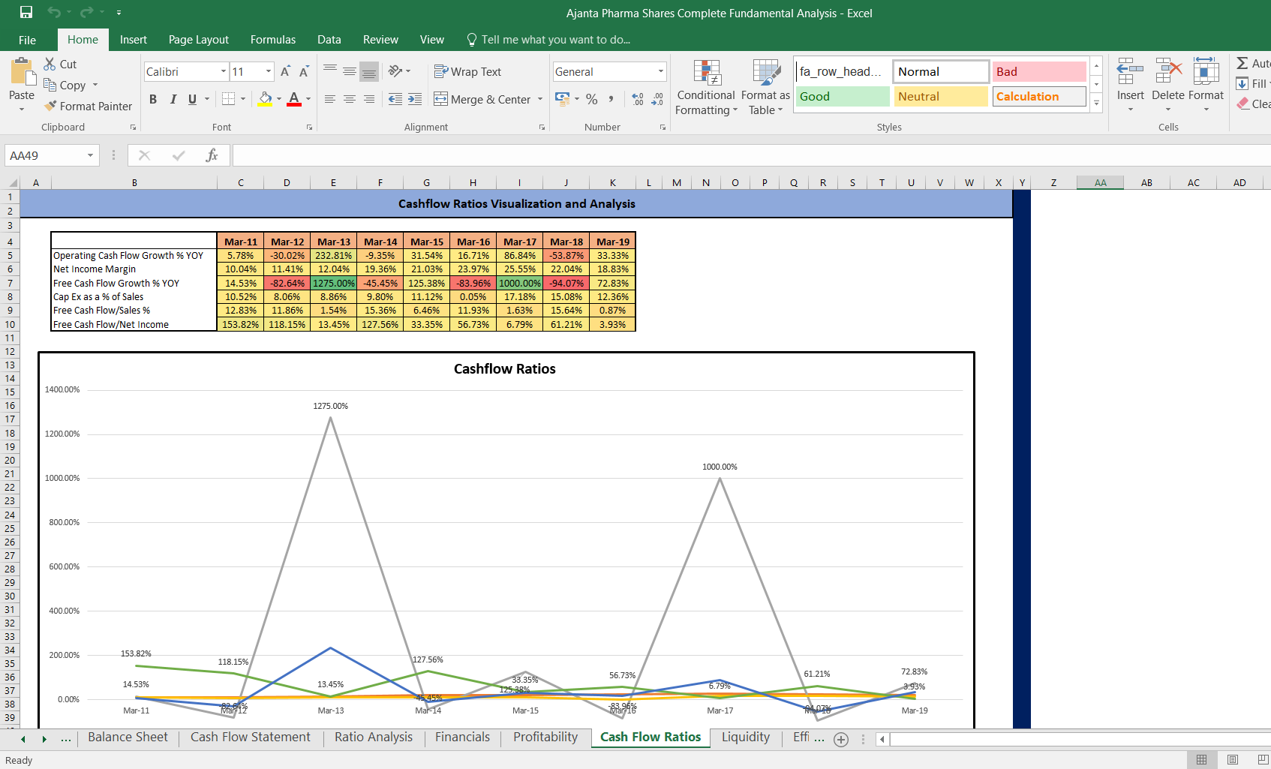Increase font size with larger A icon
Image resolution: width=1271 pixels, height=769 pixels.
(x=285, y=71)
